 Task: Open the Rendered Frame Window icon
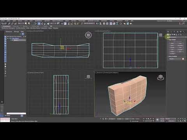[x=128, y=24]
